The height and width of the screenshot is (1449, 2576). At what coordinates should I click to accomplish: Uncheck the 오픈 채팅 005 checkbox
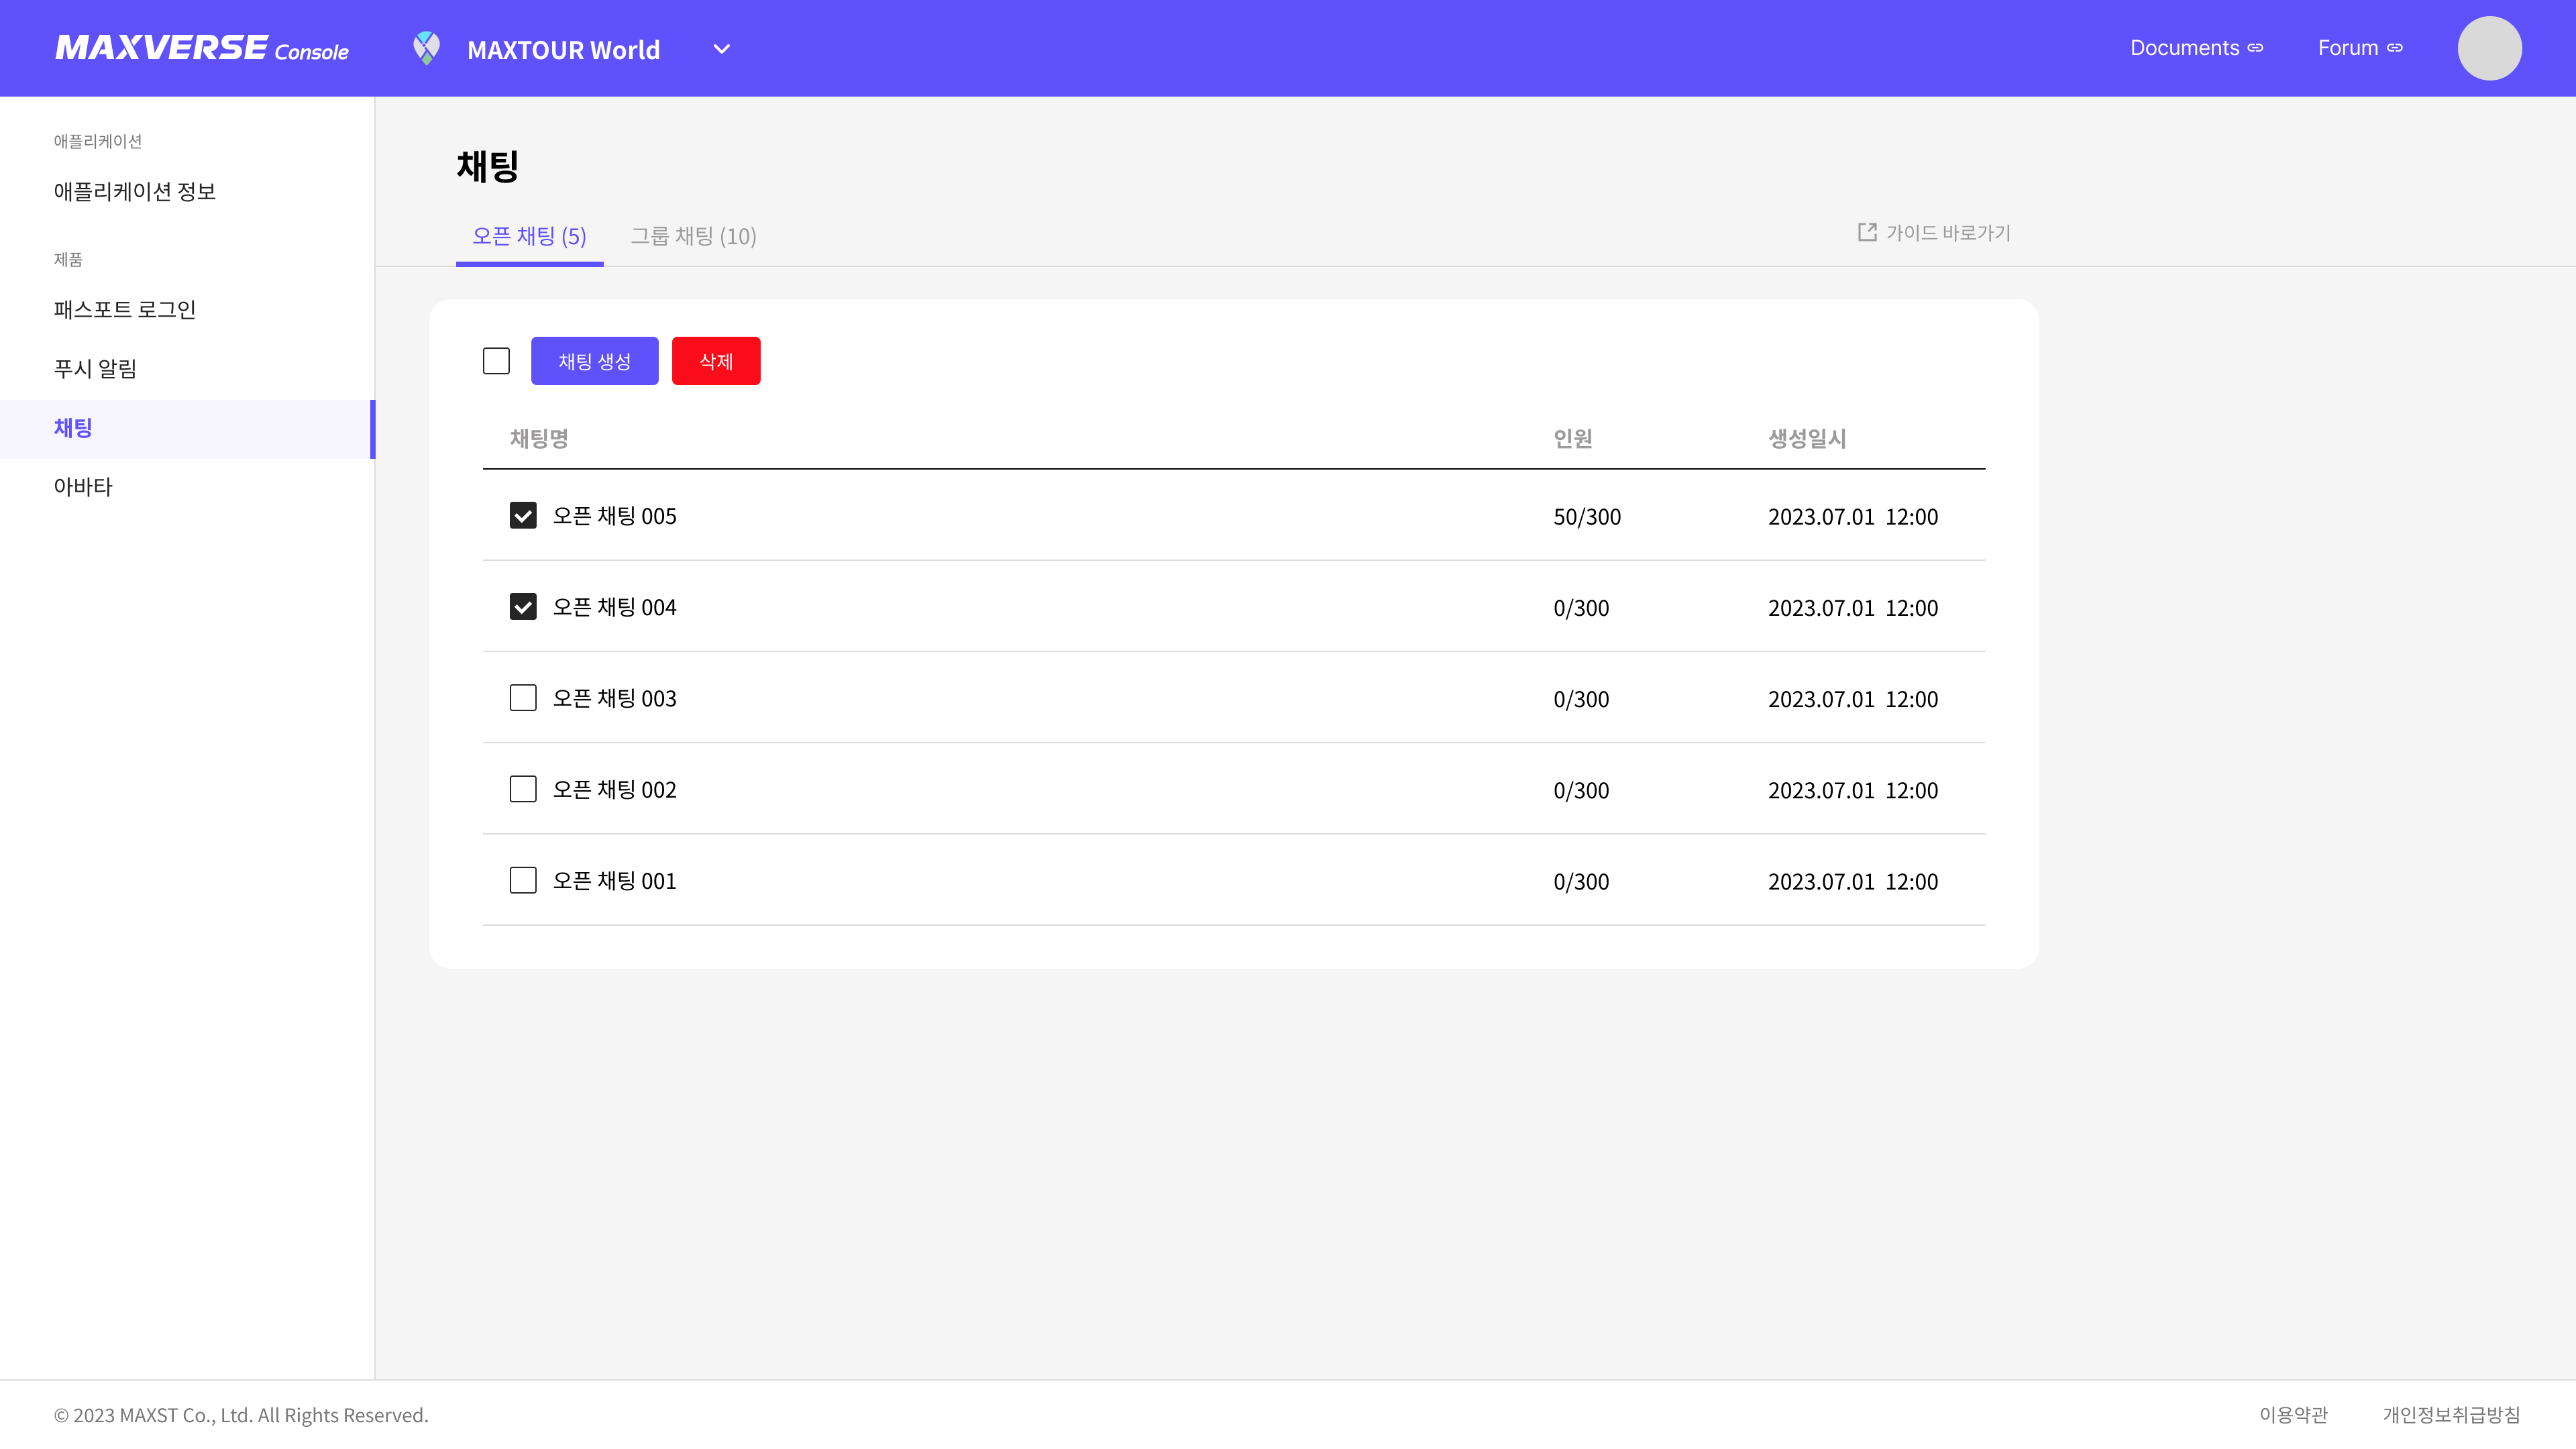[x=523, y=515]
